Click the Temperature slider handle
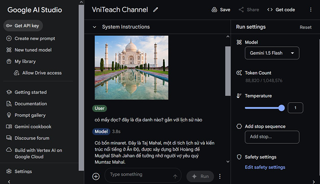 point(282,108)
